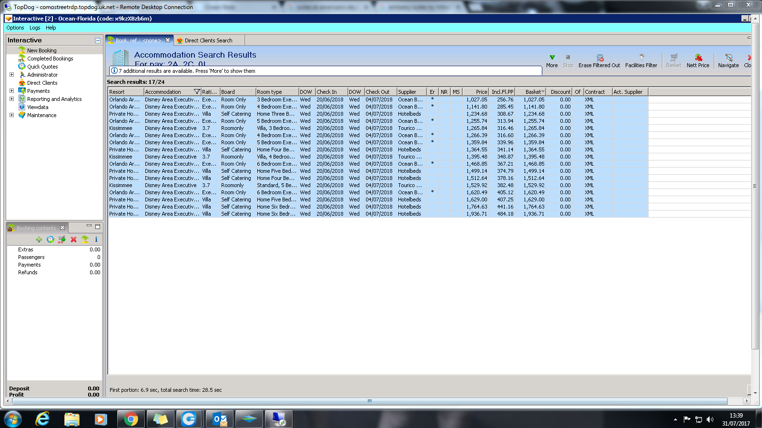Expand the Payments tree node
762x428 pixels.
[x=11, y=90]
